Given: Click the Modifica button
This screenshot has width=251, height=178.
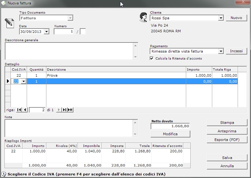Looking at the screenshot, I should click(x=170, y=134).
